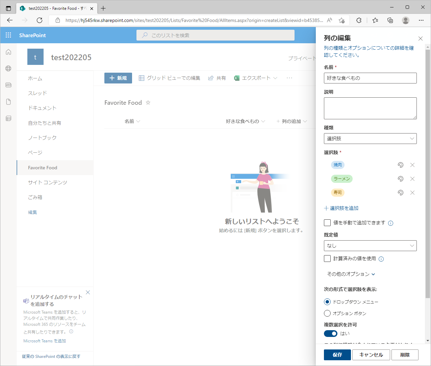Click the 保存 button
Screen dimensions: 431x366
[337, 355]
